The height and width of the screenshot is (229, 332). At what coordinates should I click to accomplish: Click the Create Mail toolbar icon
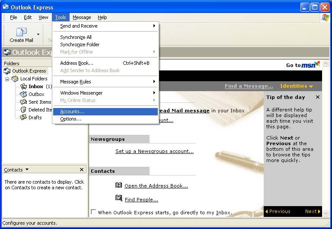[21, 32]
